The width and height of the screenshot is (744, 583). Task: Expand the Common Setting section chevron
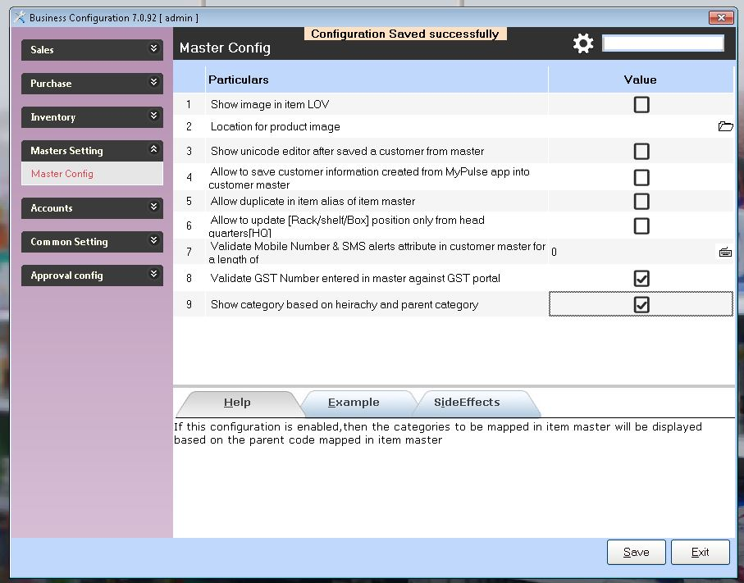(x=153, y=240)
